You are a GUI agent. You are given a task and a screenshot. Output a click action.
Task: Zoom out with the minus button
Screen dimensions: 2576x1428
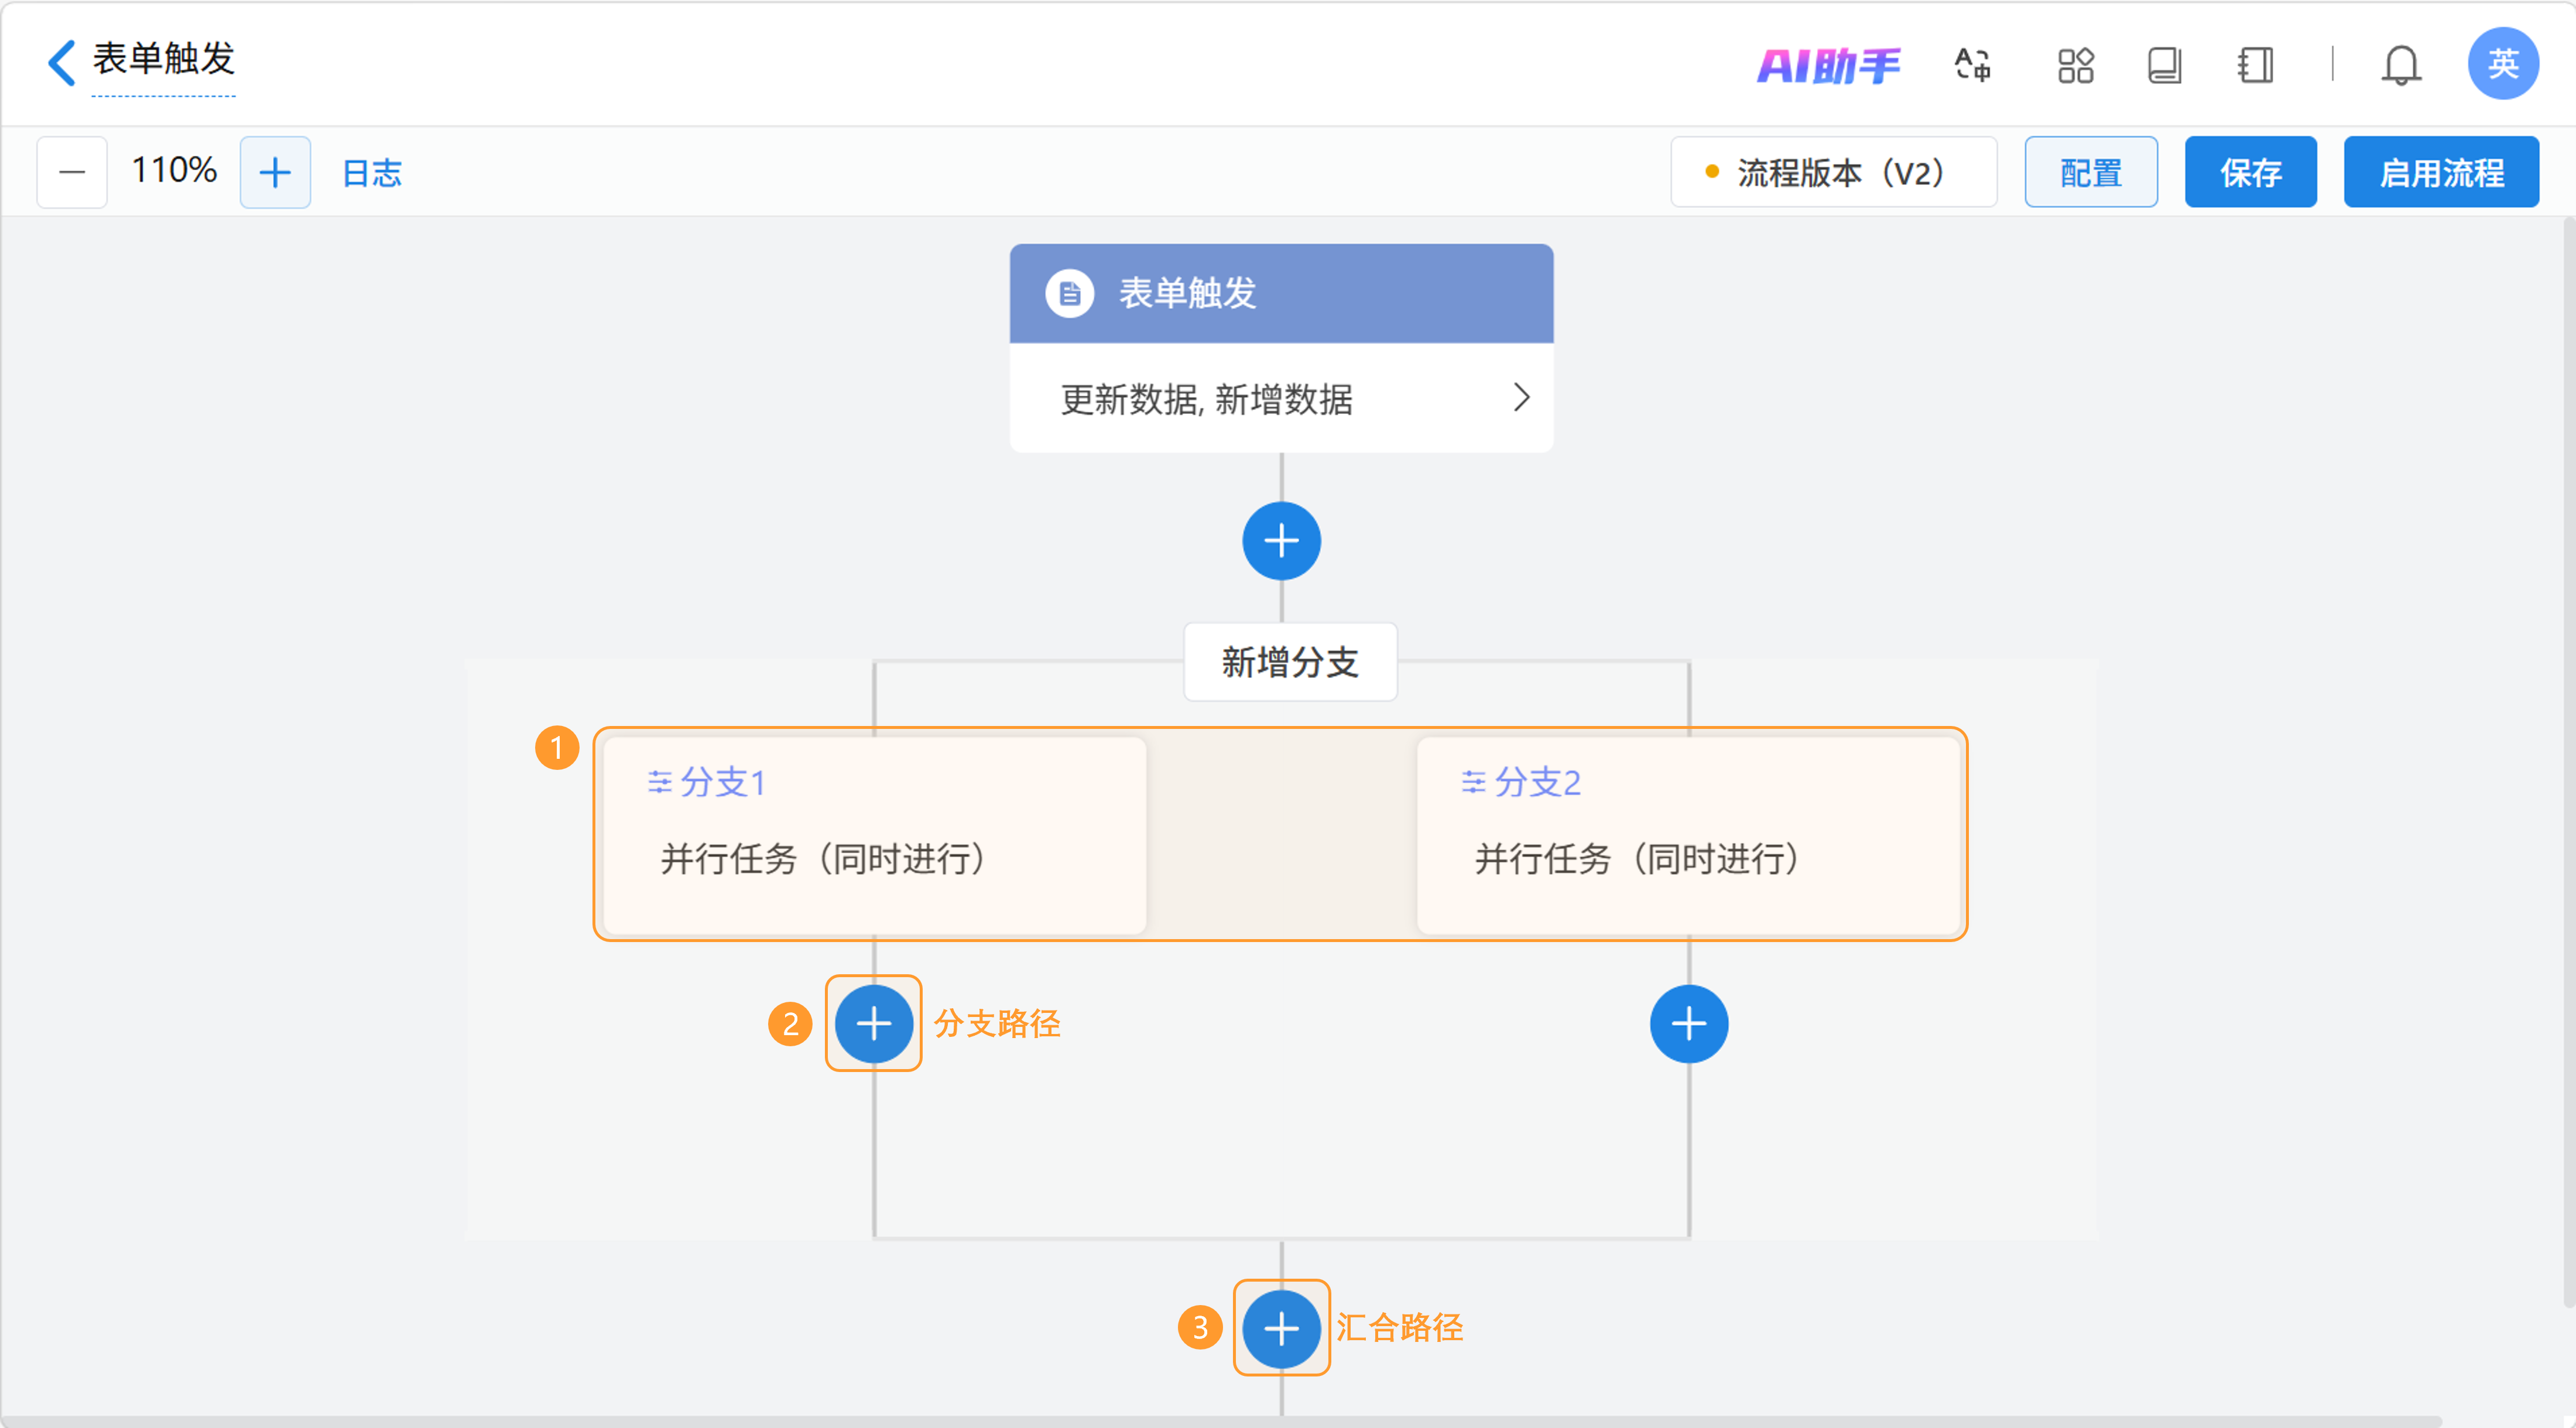[72, 172]
